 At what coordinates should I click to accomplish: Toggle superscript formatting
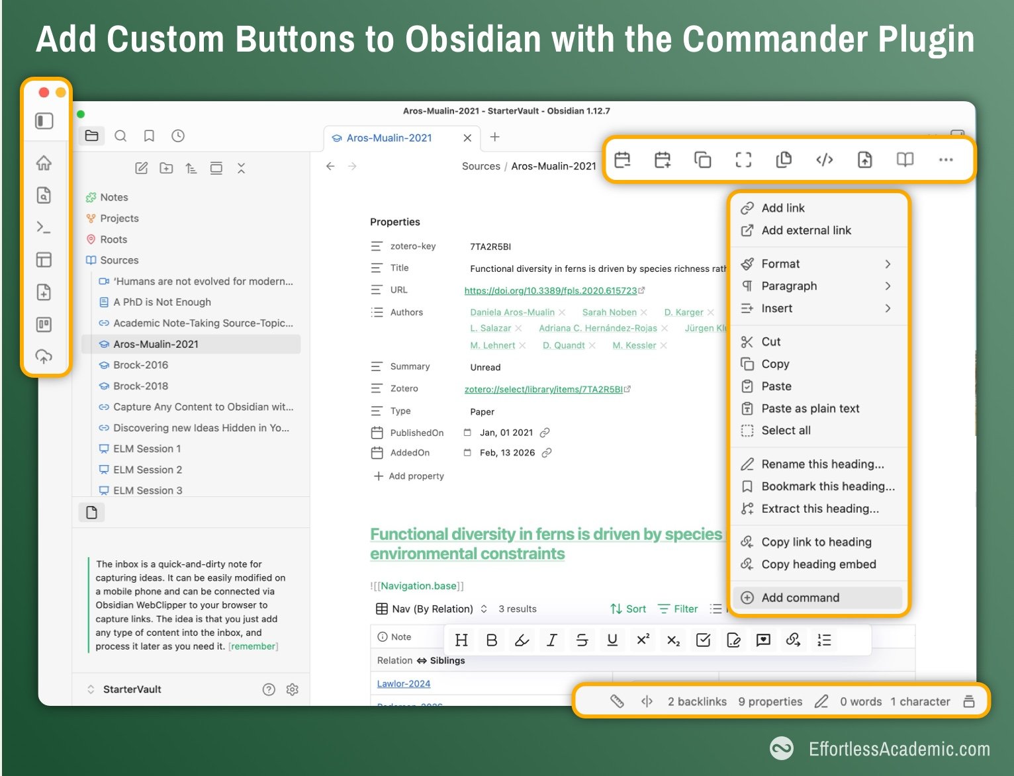click(x=643, y=640)
